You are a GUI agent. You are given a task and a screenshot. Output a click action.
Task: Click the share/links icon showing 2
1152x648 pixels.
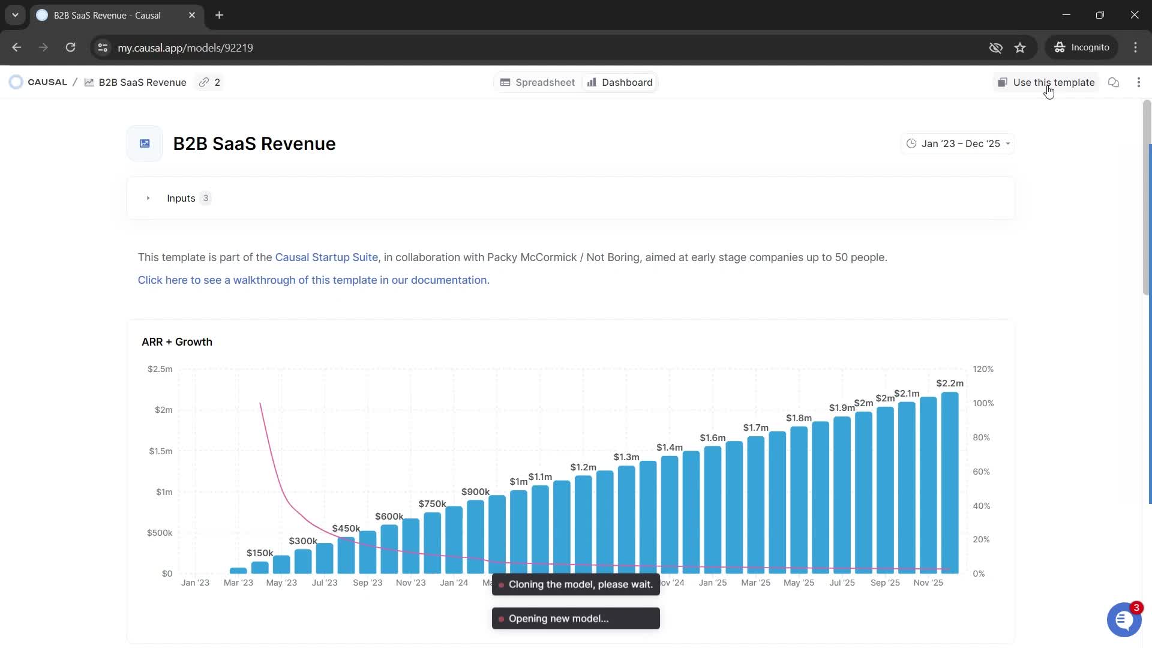point(209,82)
